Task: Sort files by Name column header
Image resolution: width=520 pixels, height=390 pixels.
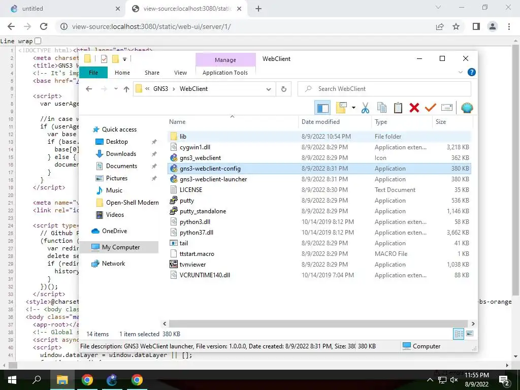Action: click(233, 122)
